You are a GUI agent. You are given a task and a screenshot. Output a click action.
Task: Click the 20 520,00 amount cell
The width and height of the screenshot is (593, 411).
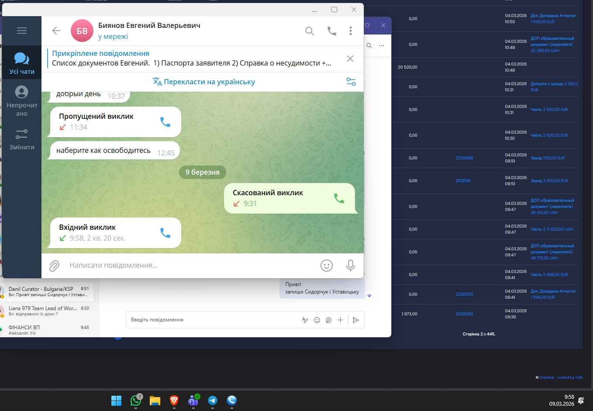[x=407, y=67]
